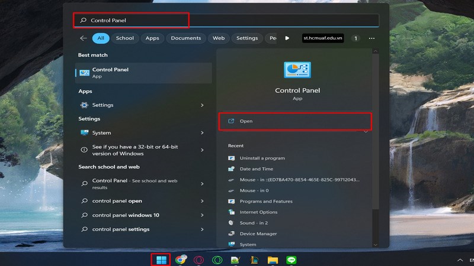The height and width of the screenshot is (266, 474).
Task: Switch to the Web filter tab
Action: tap(218, 38)
